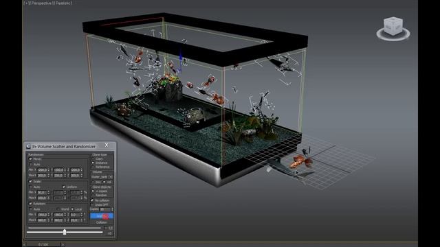Click the ViewCube navigation widget
Viewport: 440px width, 247px height.
393,29
